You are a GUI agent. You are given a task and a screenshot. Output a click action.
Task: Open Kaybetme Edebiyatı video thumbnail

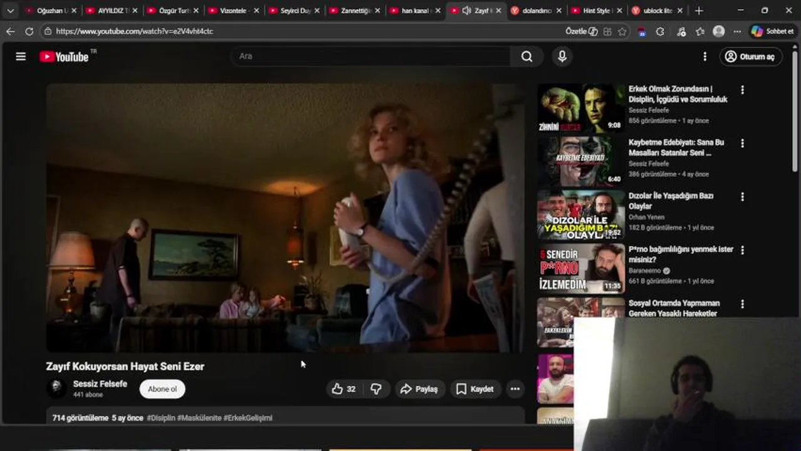click(x=581, y=162)
